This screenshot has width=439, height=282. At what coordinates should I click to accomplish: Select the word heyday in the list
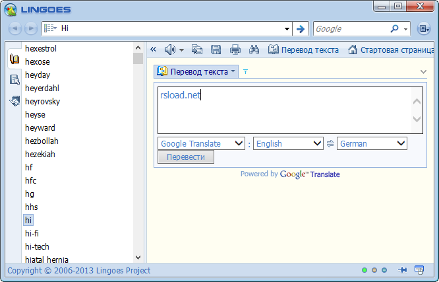pos(38,75)
